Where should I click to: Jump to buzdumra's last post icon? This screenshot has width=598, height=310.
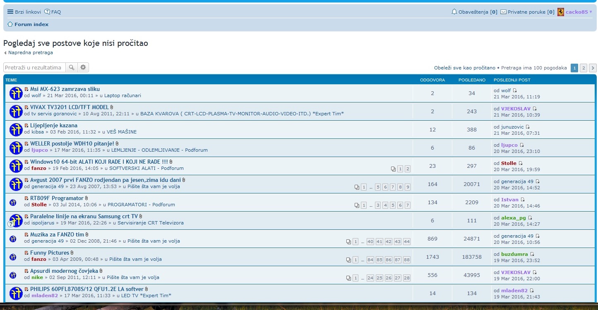tap(532, 254)
